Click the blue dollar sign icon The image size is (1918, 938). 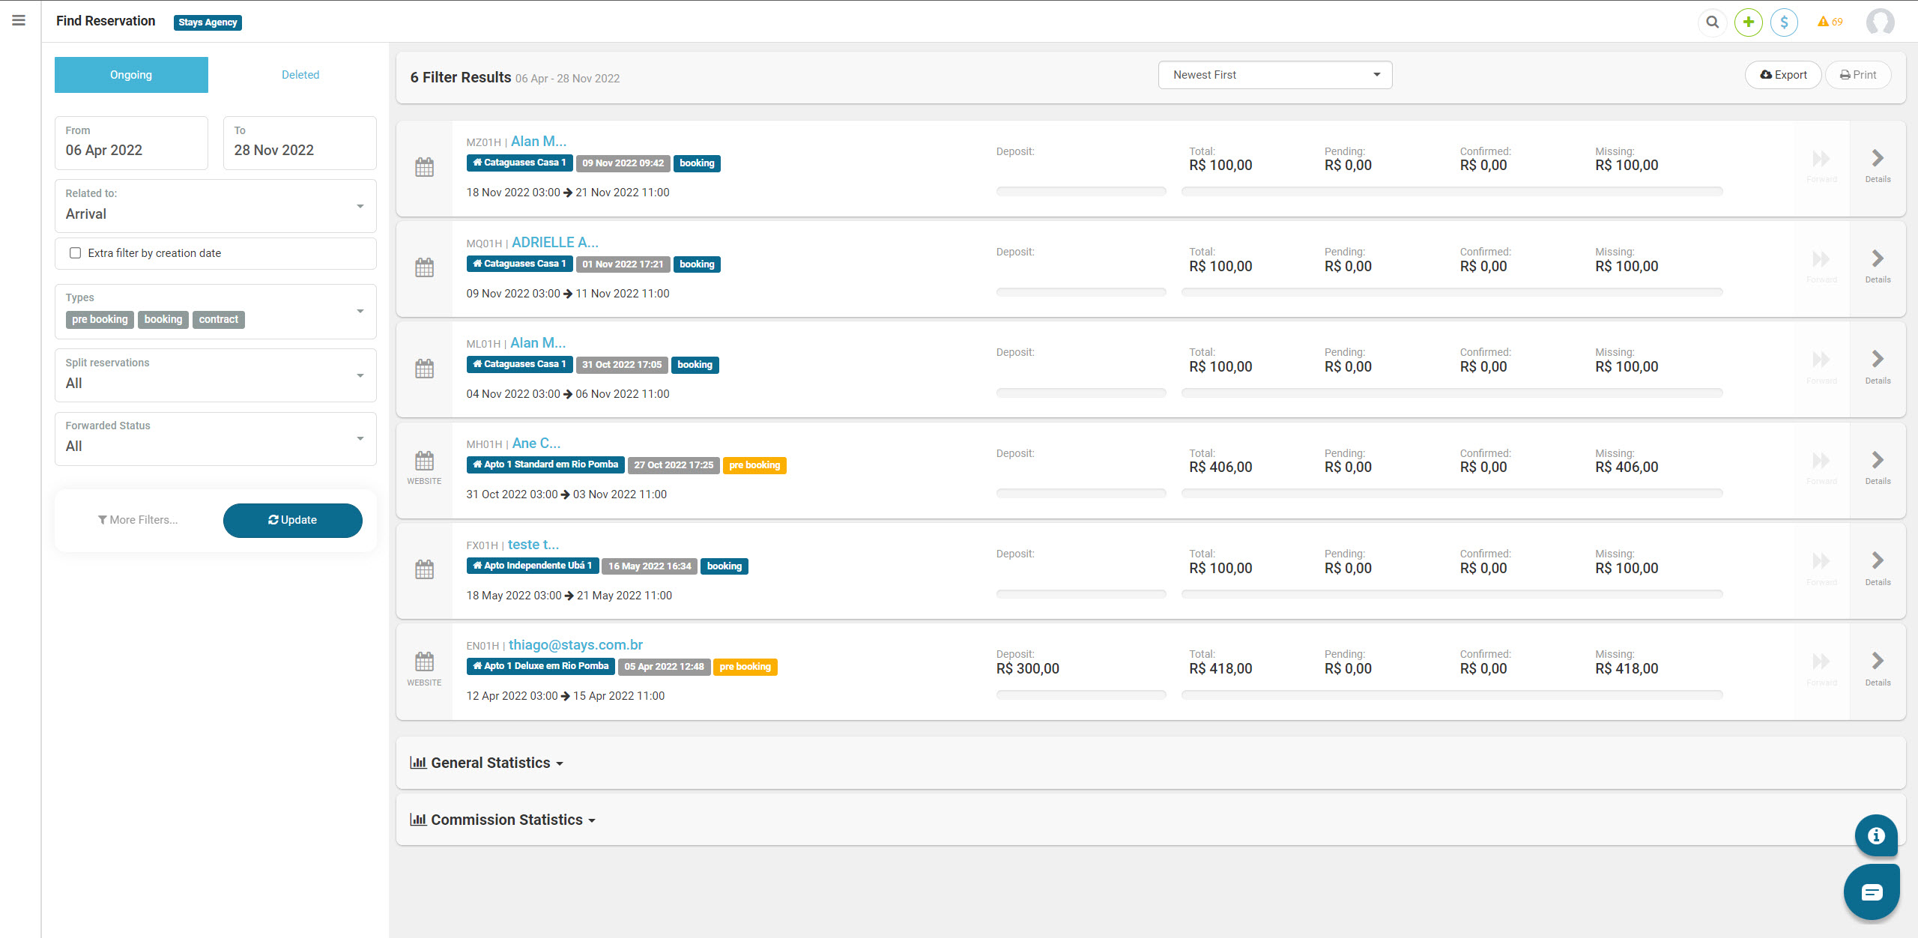click(x=1784, y=22)
